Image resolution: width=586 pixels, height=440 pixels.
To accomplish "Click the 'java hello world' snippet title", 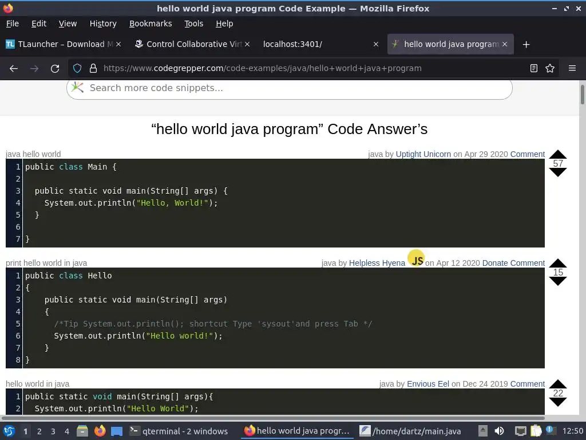I will (x=33, y=154).
